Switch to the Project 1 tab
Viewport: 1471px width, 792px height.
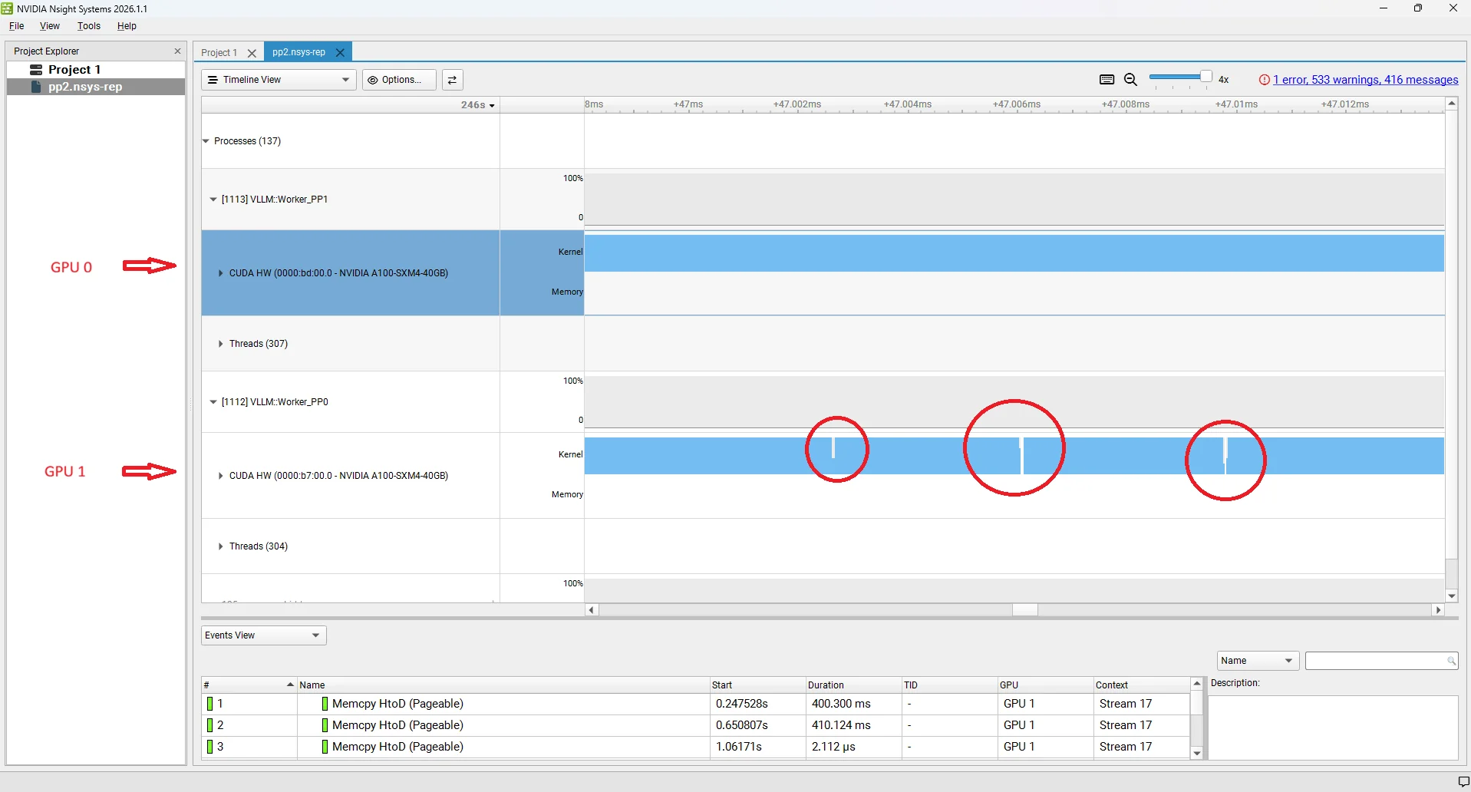click(x=219, y=52)
